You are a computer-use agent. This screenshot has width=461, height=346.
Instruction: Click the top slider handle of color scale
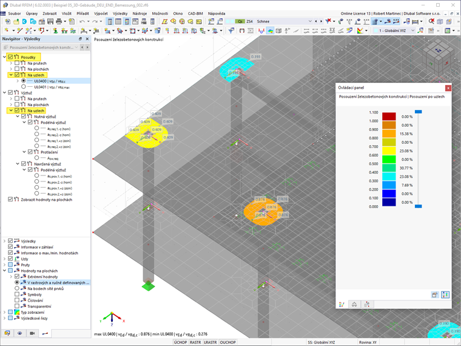[x=419, y=112]
